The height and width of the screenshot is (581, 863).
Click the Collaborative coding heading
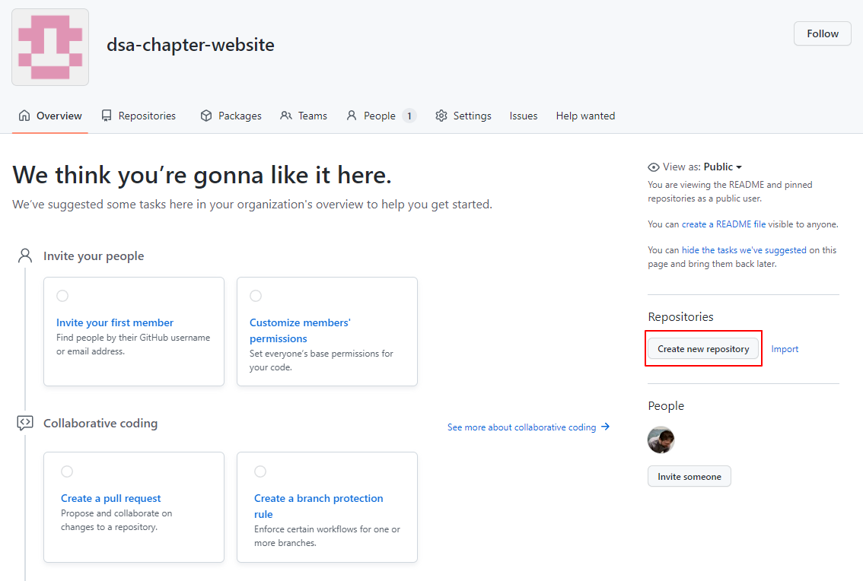tap(100, 423)
